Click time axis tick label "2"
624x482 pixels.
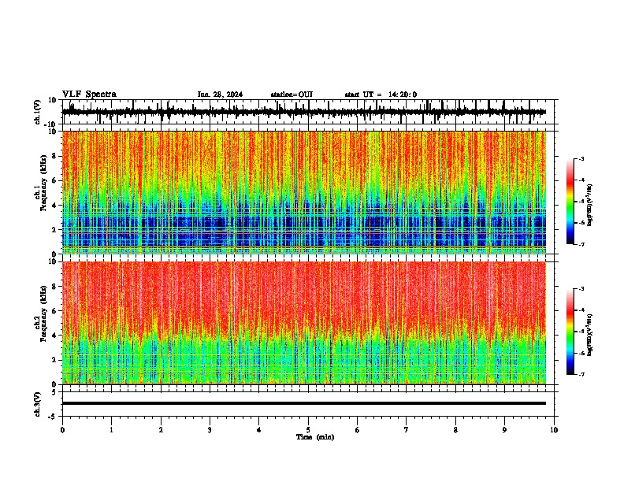coord(161,430)
